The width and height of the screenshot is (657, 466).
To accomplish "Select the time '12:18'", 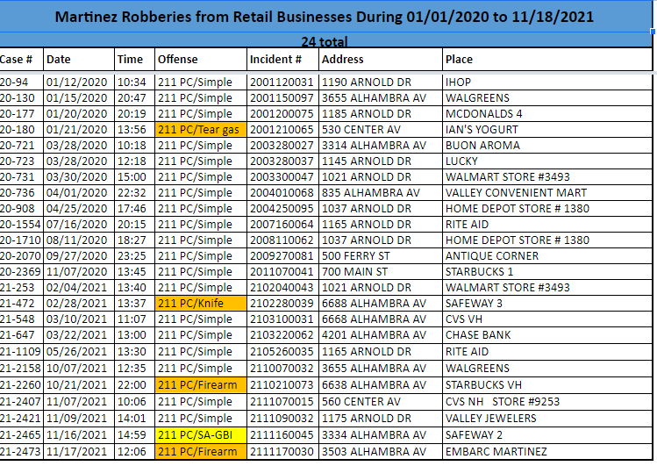I will tap(134, 161).
